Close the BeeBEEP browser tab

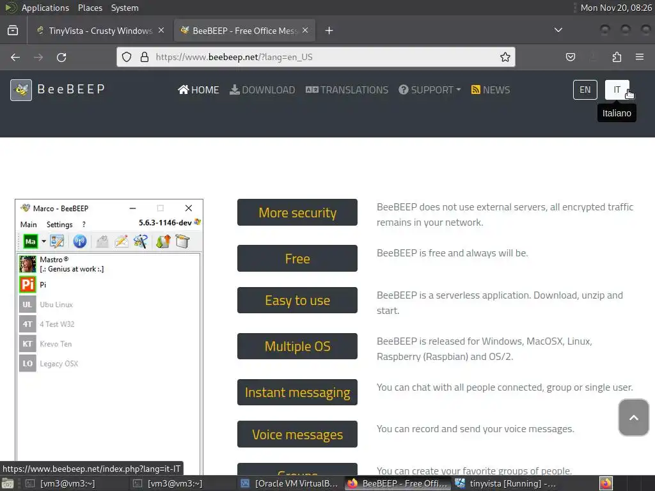click(x=305, y=30)
